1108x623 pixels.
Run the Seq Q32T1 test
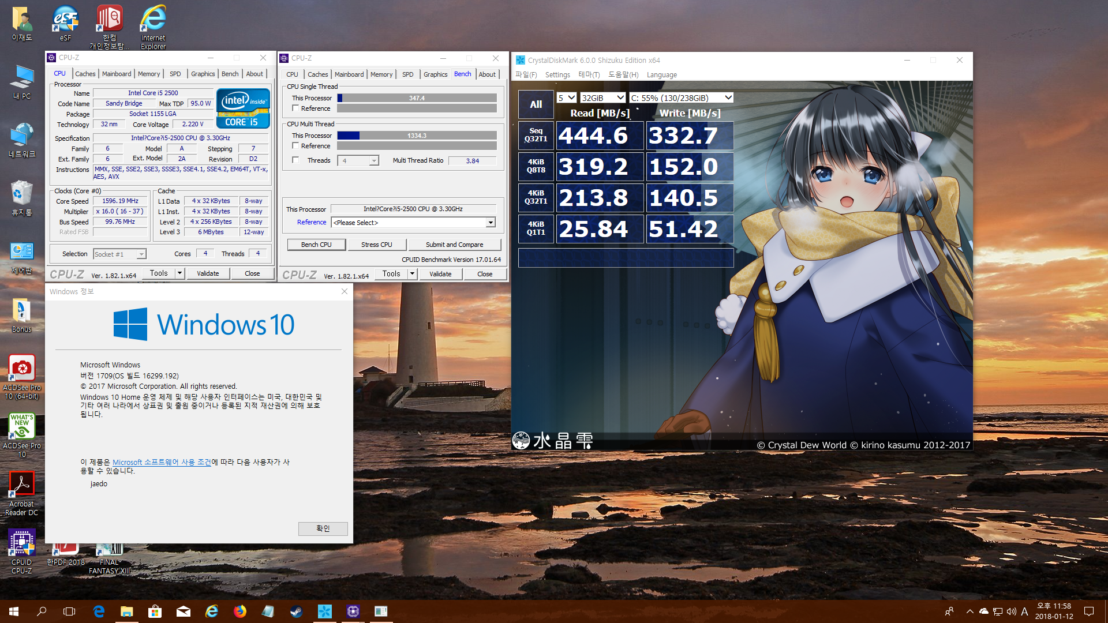[536, 135]
